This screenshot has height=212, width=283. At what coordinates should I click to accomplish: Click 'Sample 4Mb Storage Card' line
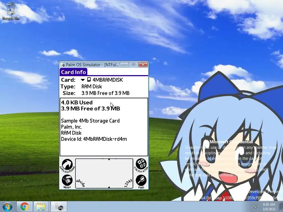pos(90,121)
